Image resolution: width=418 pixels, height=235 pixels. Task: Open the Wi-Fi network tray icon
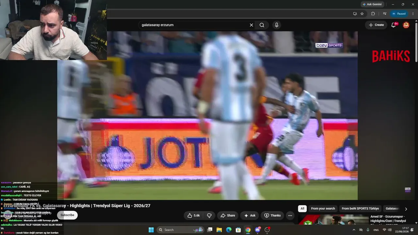click(x=384, y=230)
